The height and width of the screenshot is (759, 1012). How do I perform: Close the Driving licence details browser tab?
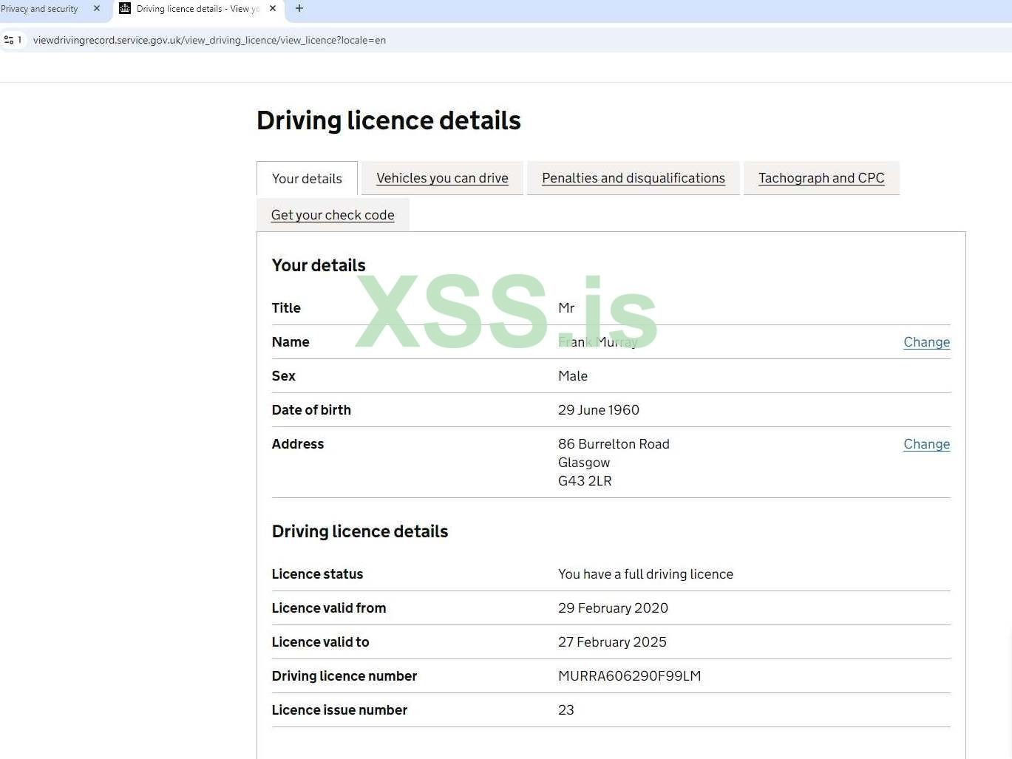click(273, 9)
